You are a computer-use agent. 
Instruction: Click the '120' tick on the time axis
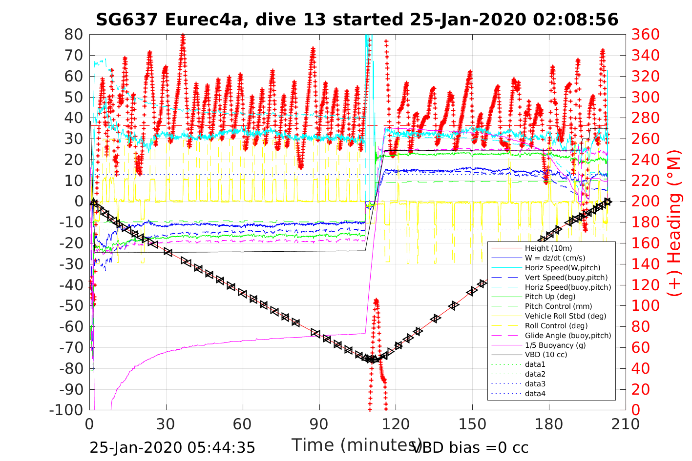[396, 424]
